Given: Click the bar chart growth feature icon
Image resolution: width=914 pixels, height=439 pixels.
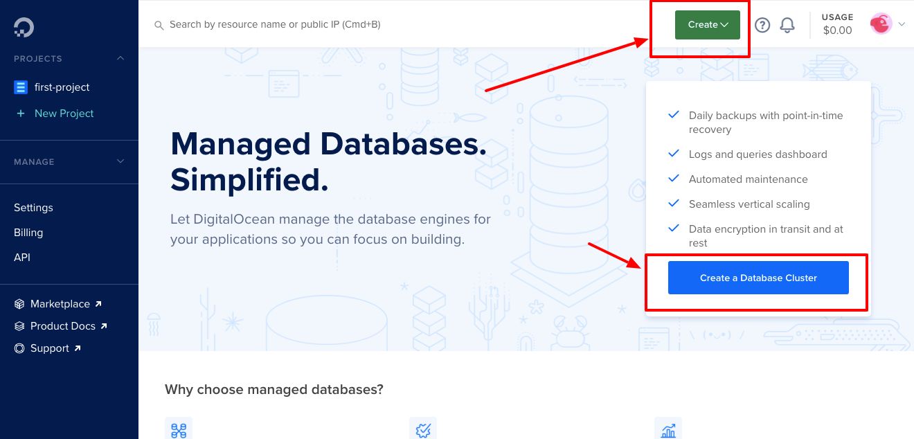Looking at the screenshot, I should [668, 429].
